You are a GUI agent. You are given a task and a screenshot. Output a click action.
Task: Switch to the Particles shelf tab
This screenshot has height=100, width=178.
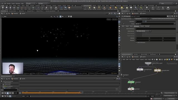99,6
